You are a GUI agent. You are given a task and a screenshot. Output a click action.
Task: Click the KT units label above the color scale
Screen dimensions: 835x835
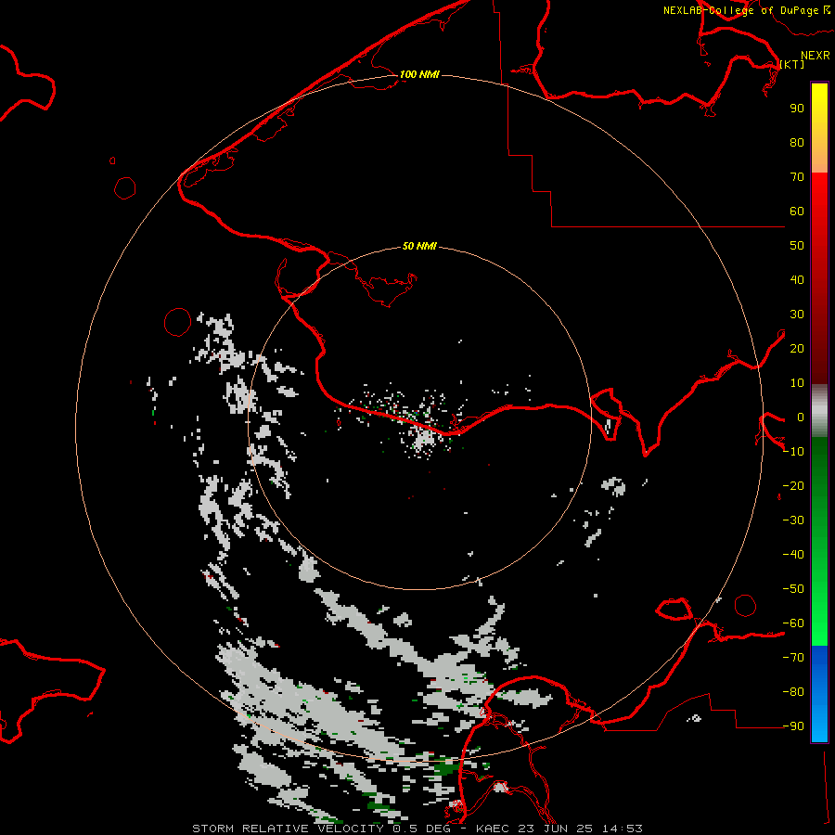coord(792,64)
